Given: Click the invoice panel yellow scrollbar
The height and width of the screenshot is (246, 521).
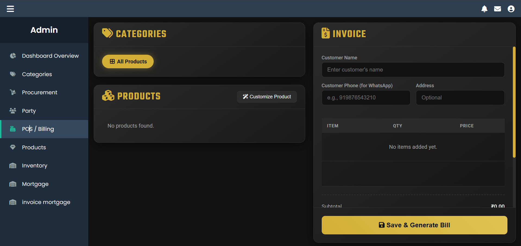Looking at the screenshot, I should [514, 102].
